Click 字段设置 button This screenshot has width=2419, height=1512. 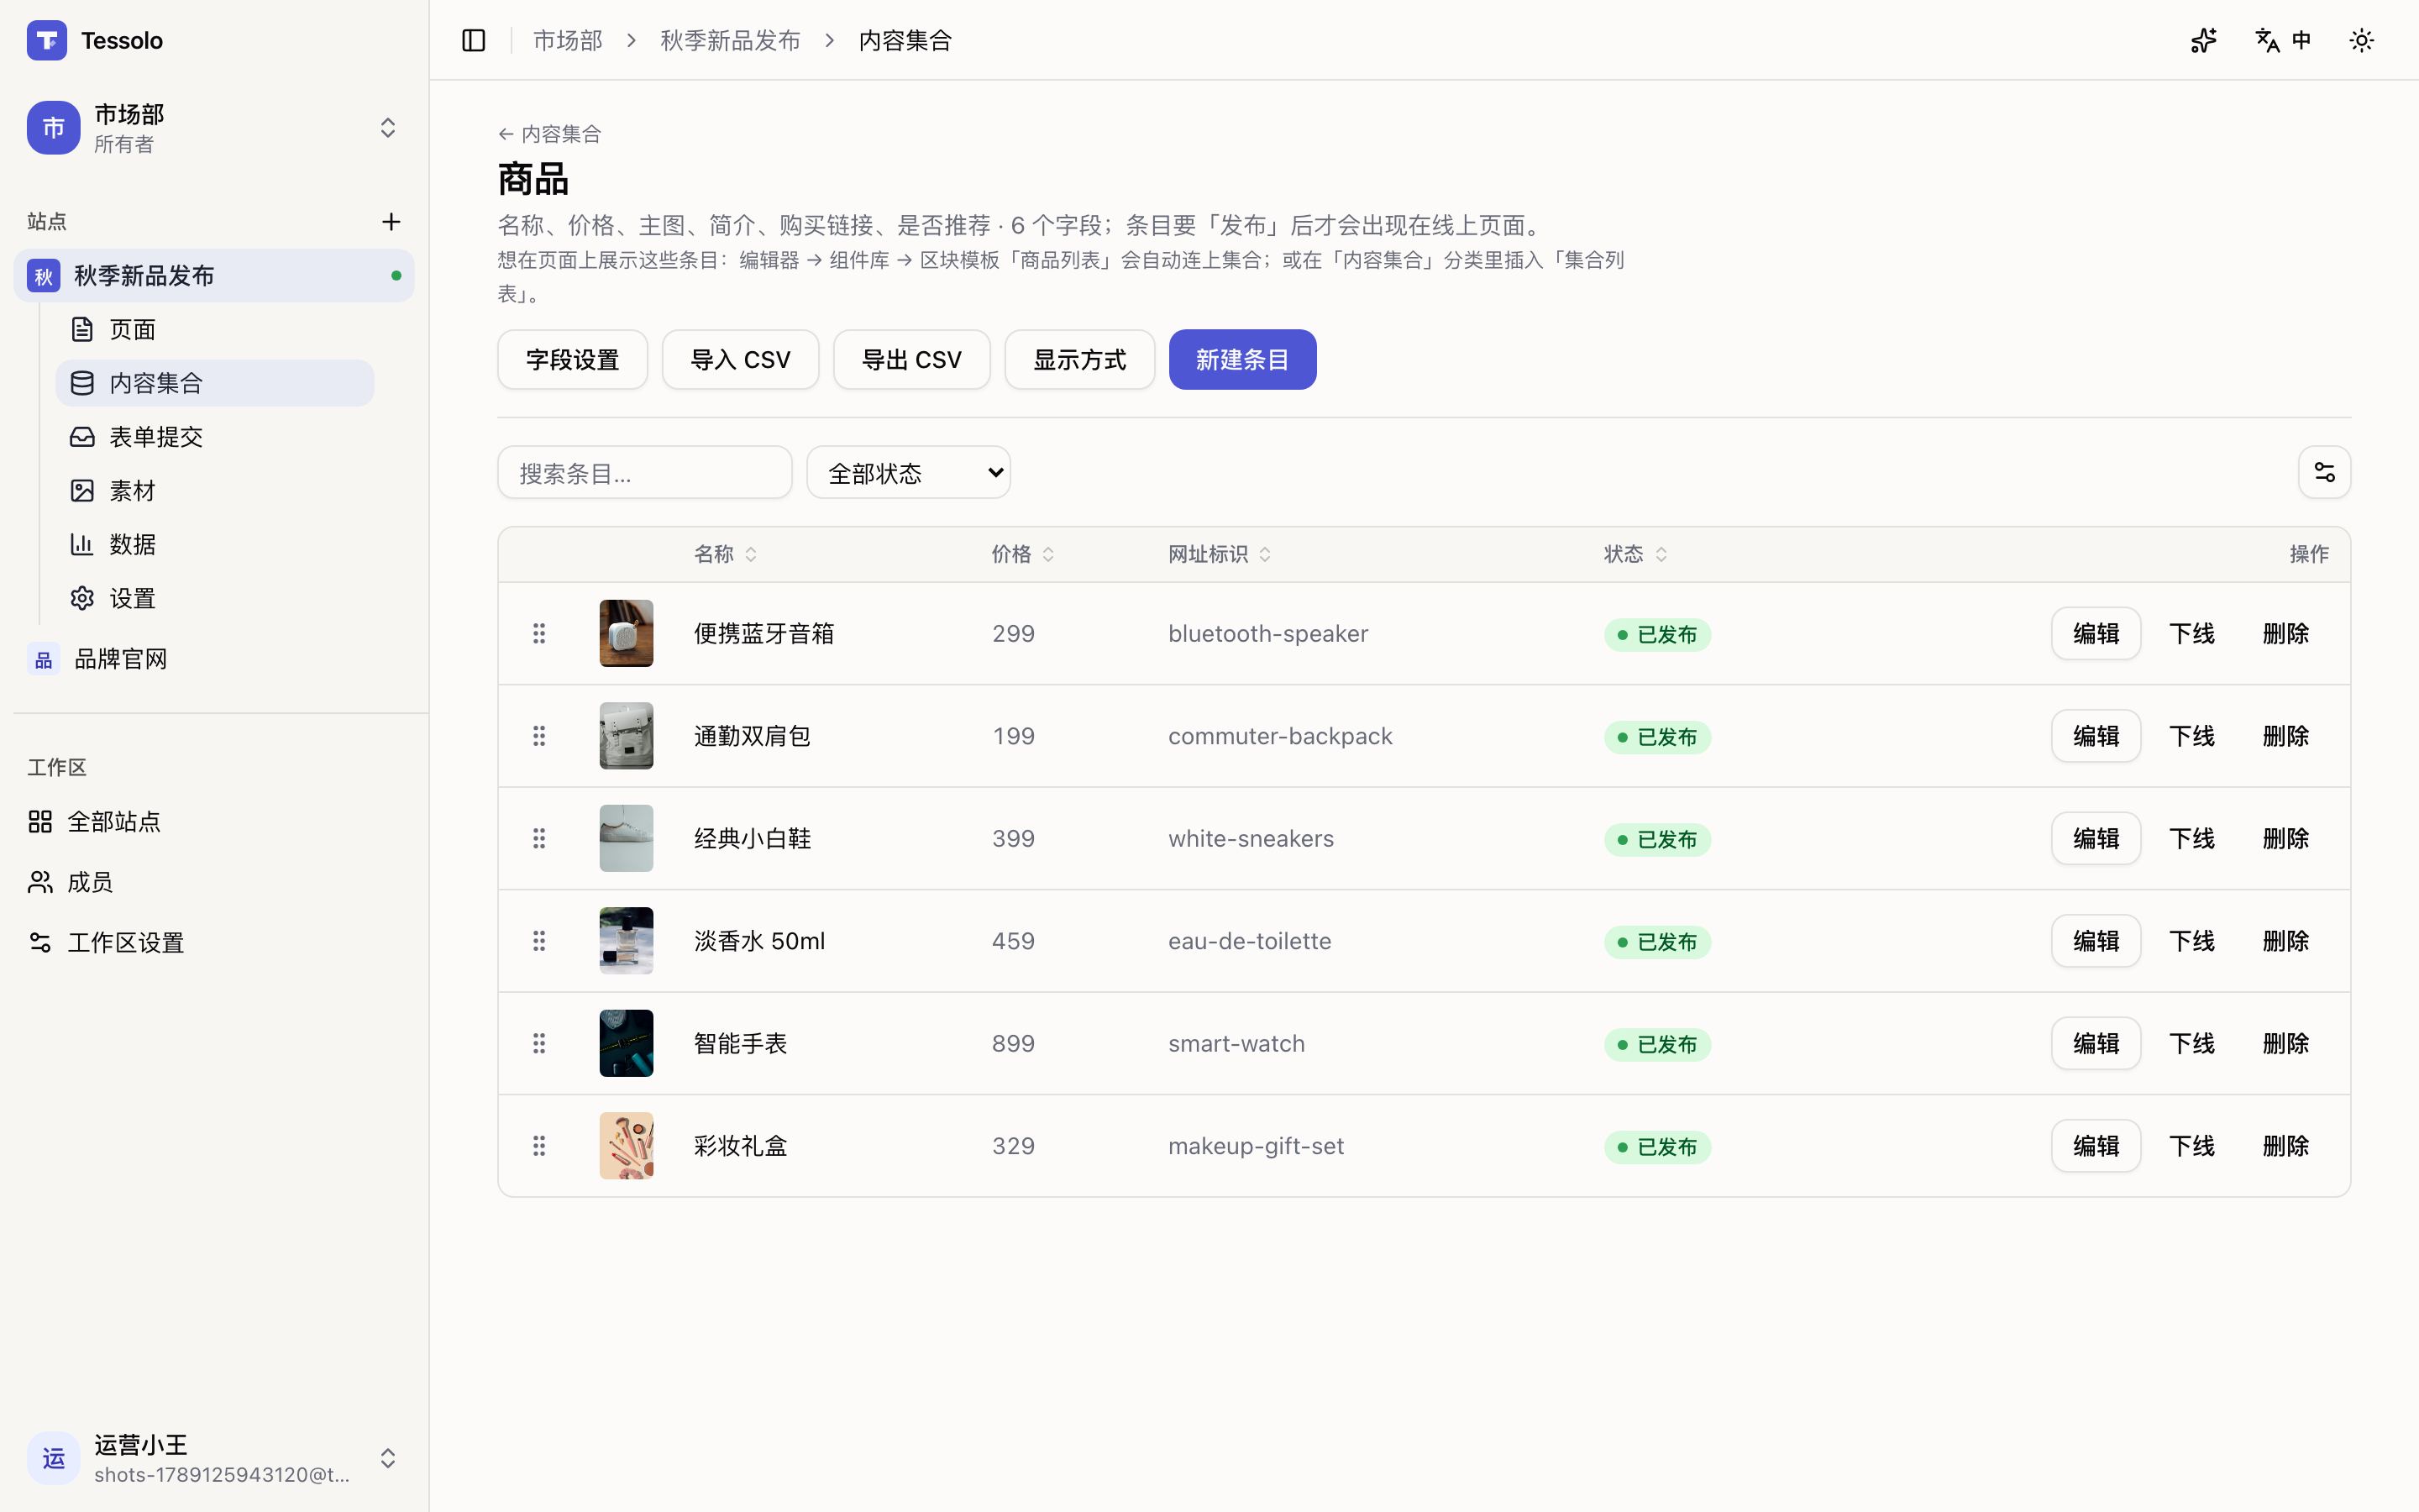[573, 359]
